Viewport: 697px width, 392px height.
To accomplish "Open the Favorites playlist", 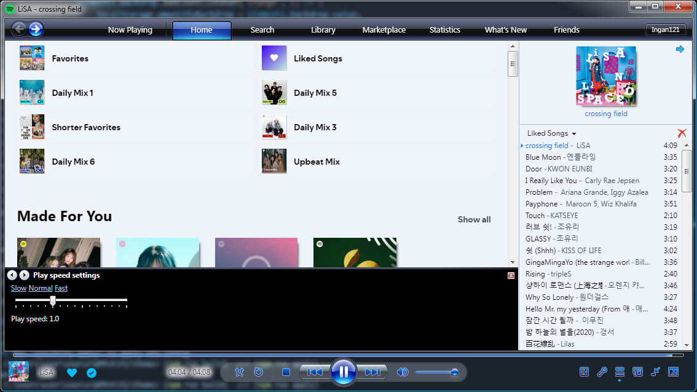I will tap(135, 58).
